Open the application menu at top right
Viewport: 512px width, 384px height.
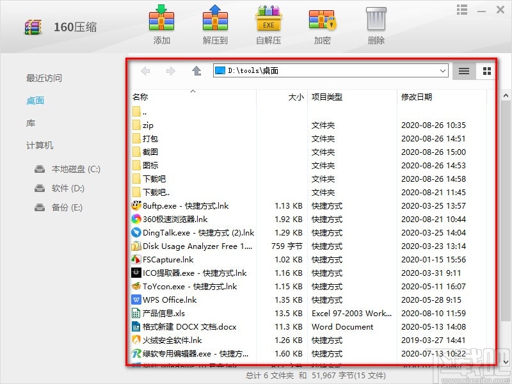pyautogui.click(x=461, y=10)
